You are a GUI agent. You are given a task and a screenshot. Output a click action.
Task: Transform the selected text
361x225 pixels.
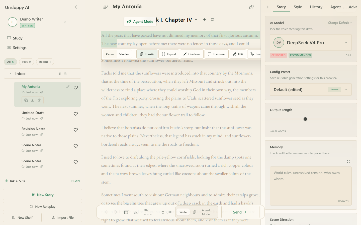217,54
